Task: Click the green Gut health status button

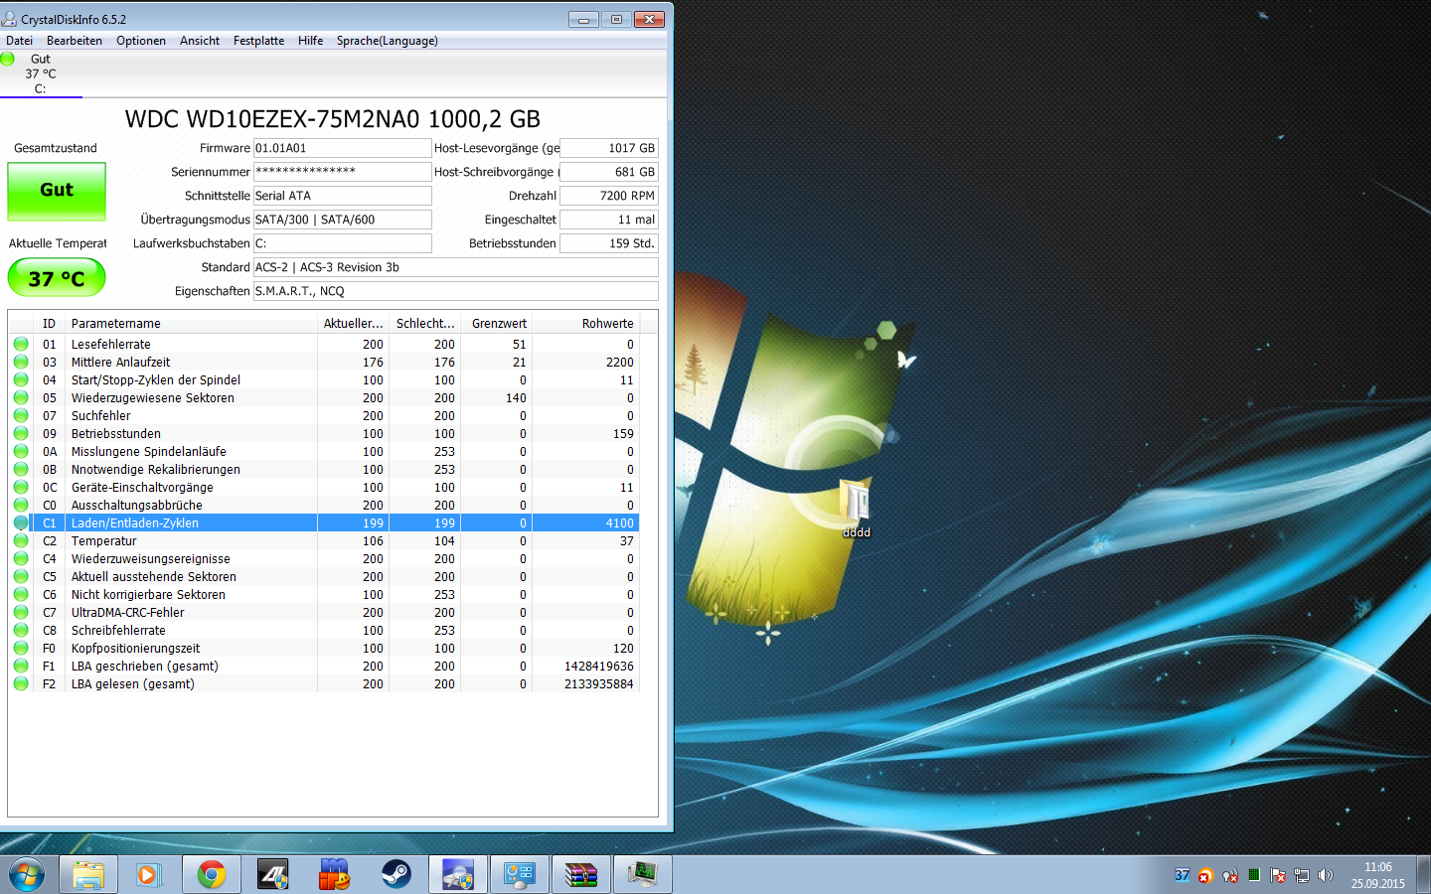Action: pyautogui.click(x=57, y=191)
